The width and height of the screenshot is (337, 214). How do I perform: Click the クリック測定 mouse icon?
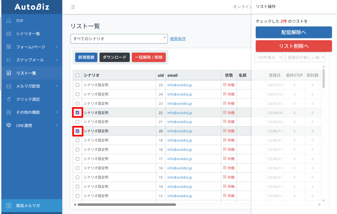(9, 99)
